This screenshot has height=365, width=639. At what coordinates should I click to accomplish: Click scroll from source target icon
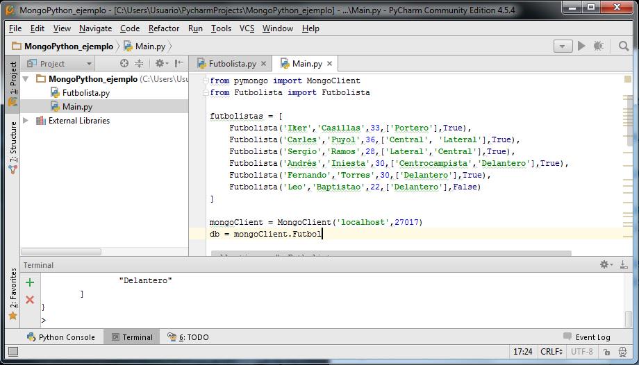124,63
